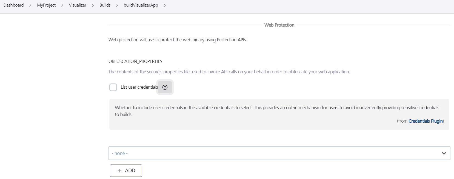Click the credentials dropdown arrow
Screen dimensions: 454x179
[444, 153]
